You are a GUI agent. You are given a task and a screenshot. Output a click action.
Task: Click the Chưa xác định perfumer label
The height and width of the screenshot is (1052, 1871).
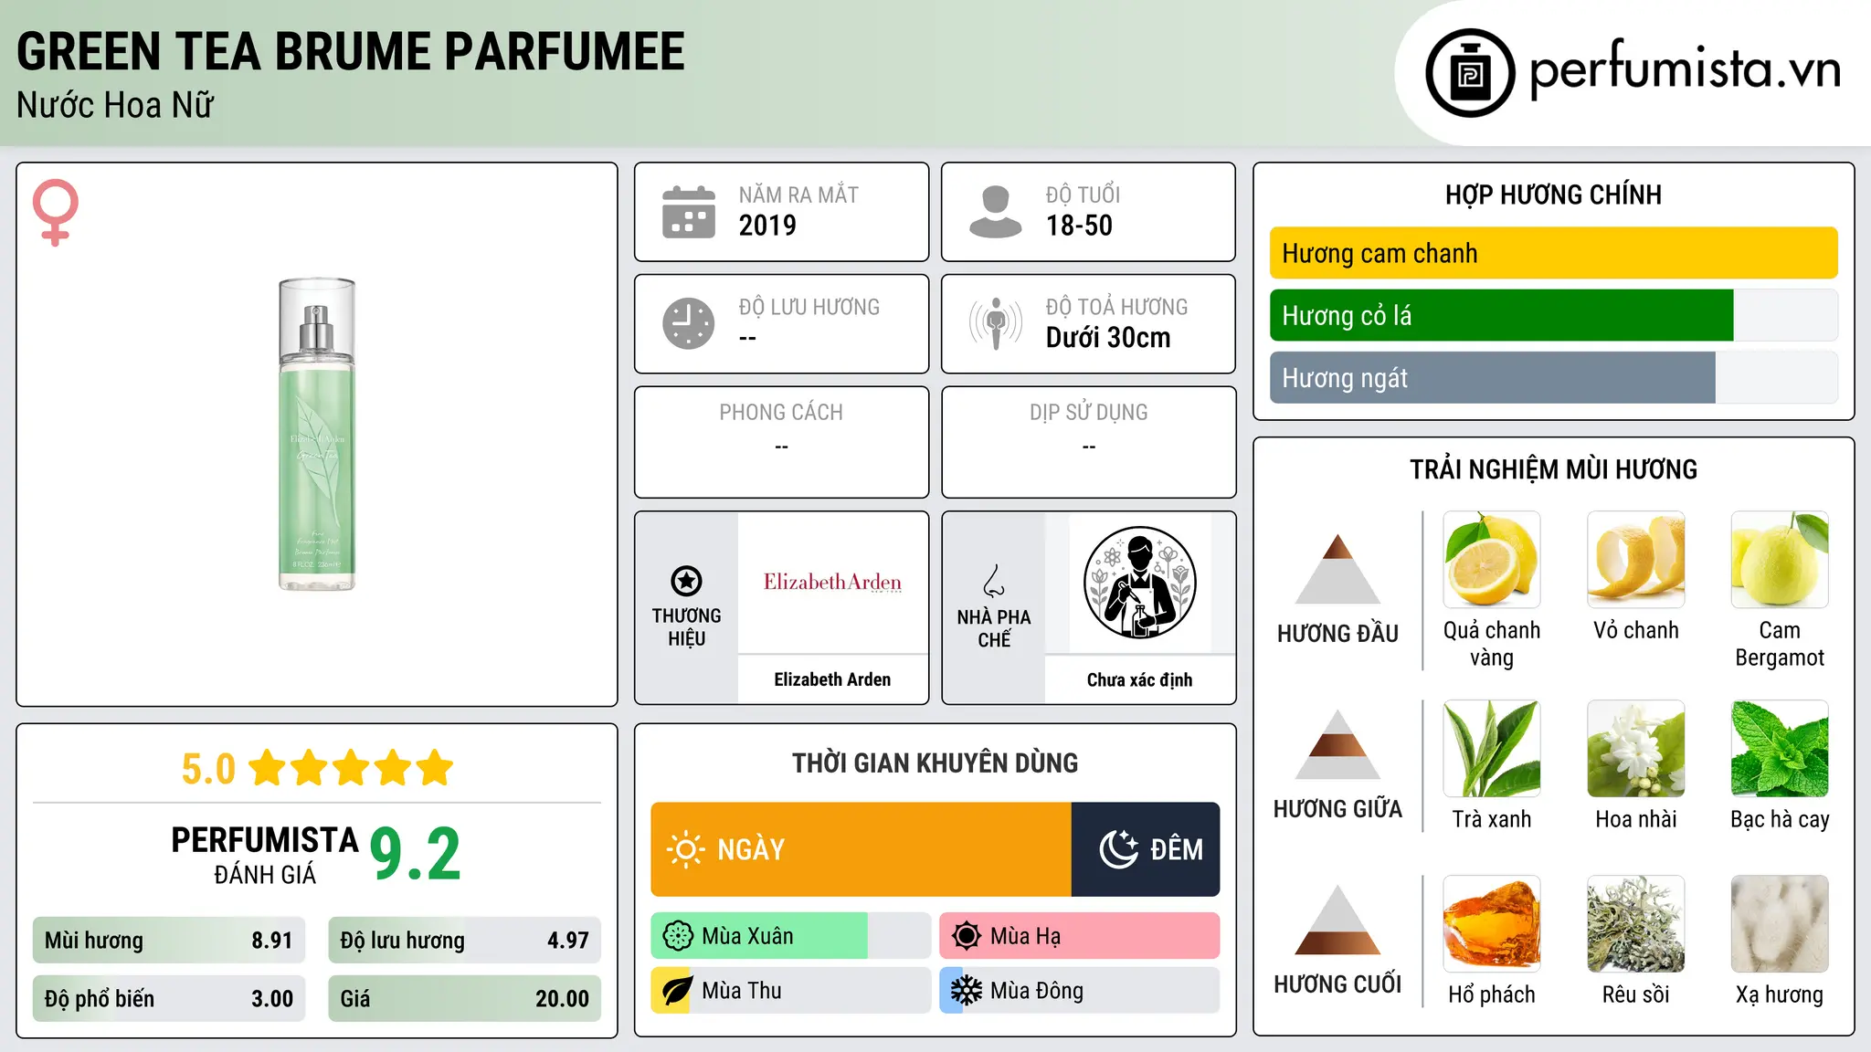tap(1139, 679)
